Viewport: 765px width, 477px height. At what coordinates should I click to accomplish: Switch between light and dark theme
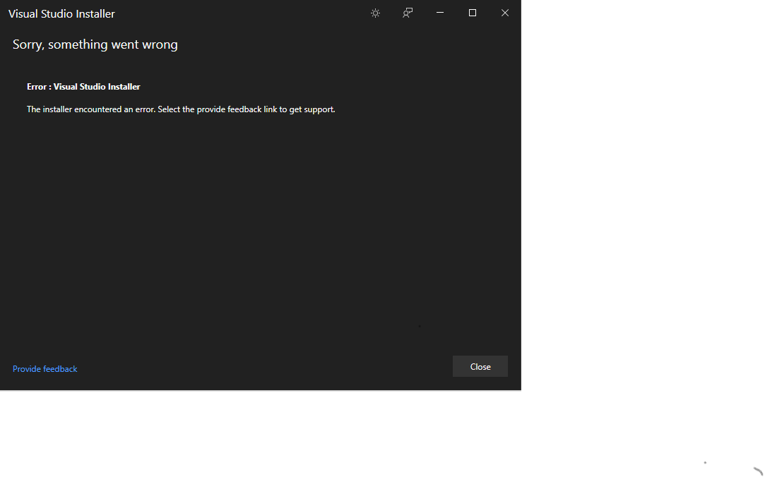point(375,13)
